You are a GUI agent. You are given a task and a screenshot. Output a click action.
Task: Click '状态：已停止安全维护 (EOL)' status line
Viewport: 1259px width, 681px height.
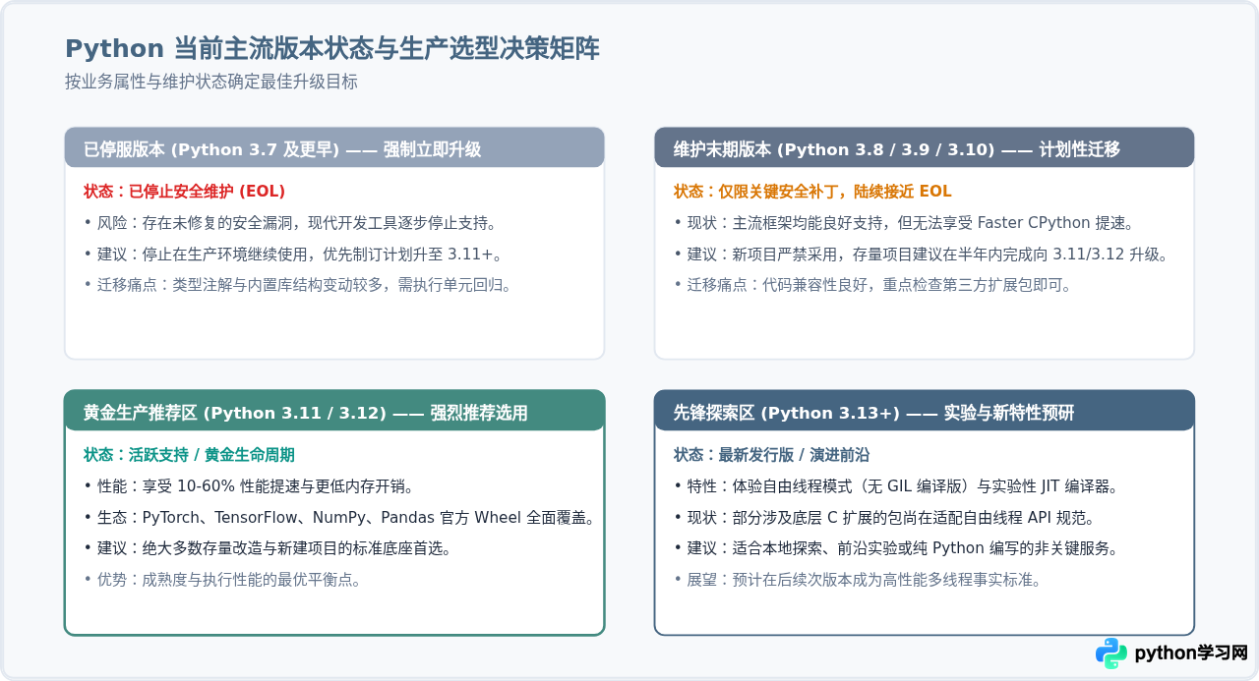click(185, 192)
